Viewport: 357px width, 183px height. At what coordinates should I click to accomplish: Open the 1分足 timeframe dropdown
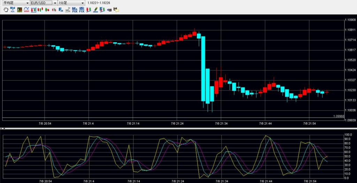click(71, 3)
